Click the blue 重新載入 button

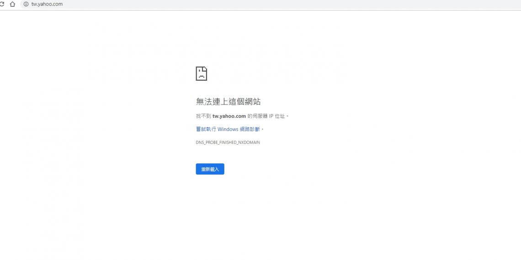210,169
